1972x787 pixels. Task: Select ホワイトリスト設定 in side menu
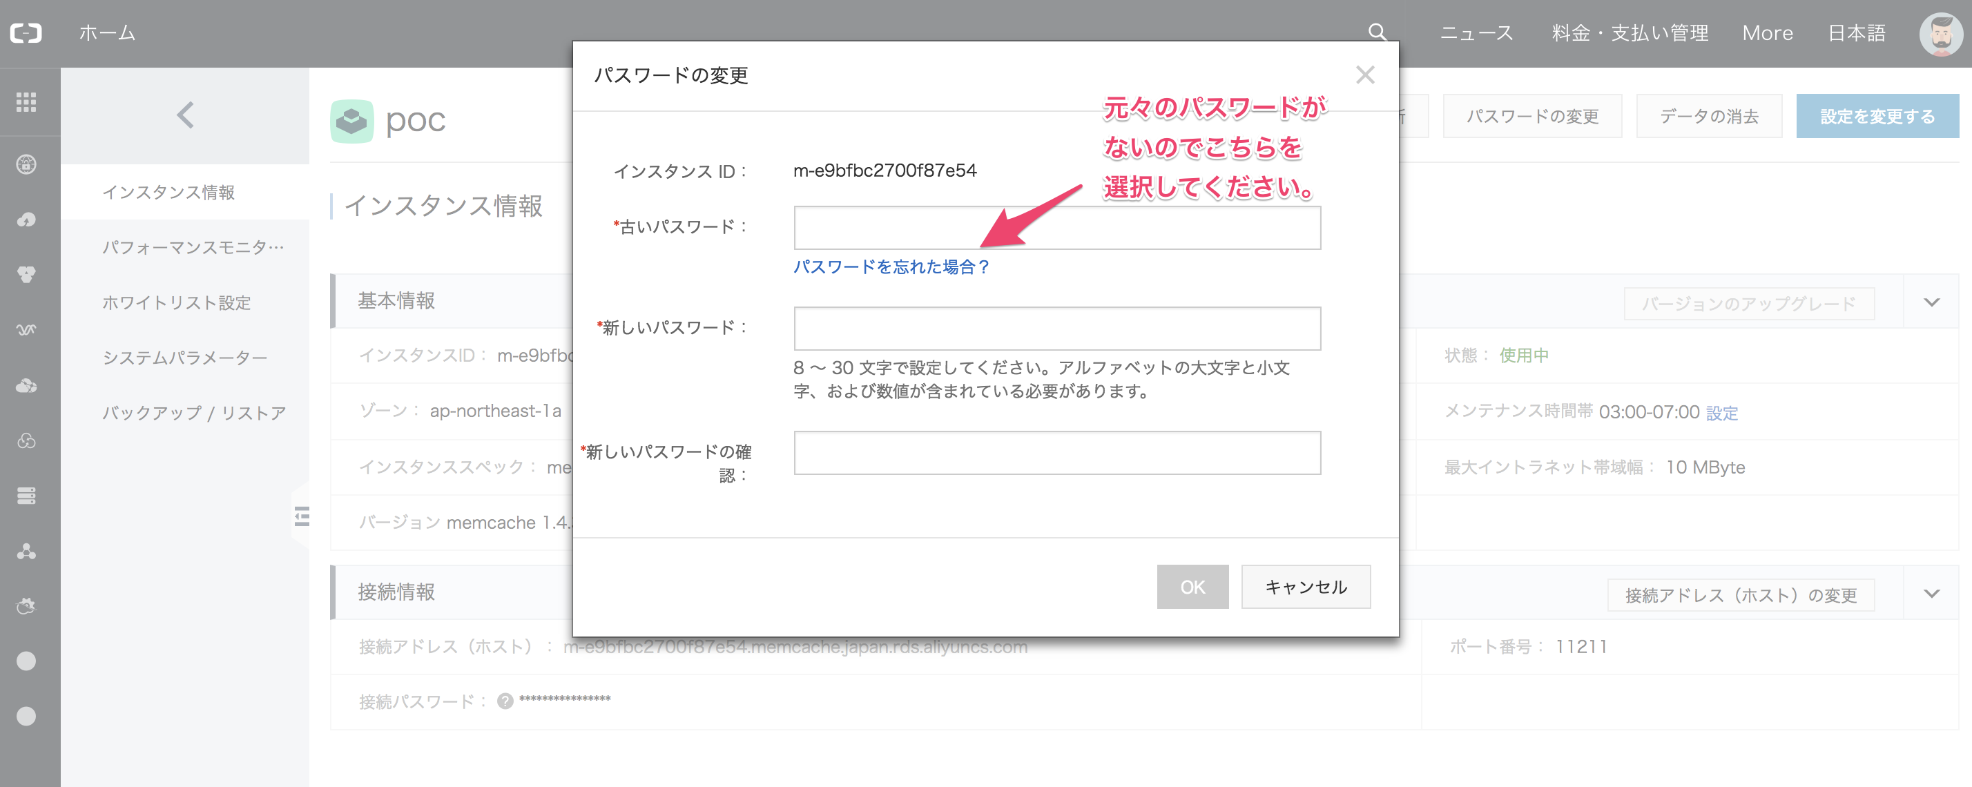click(x=177, y=302)
